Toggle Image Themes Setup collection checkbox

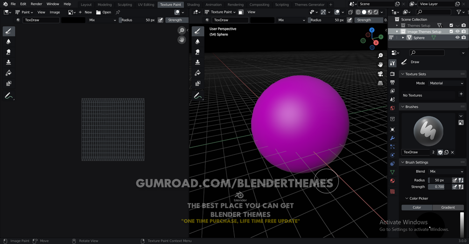tap(451, 31)
